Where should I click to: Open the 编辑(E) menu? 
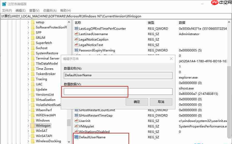20,11
